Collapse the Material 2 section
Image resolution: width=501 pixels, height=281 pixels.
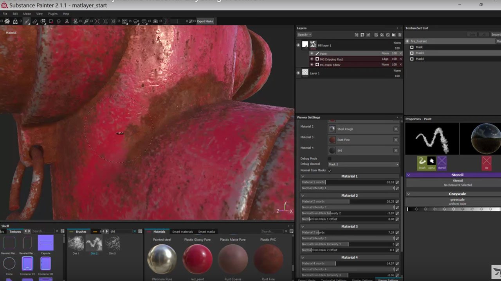[x=303, y=196]
